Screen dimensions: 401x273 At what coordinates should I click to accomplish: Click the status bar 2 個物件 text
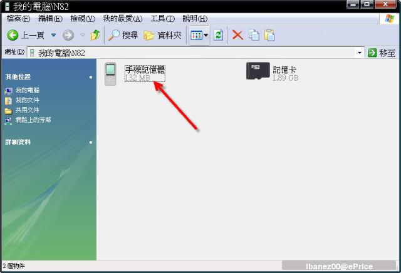coord(14,266)
